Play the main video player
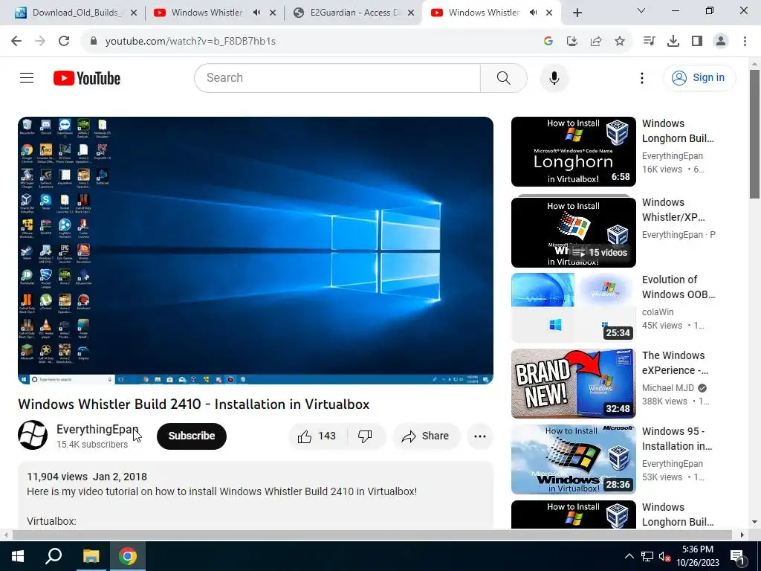The height and width of the screenshot is (571, 761). (256, 250)
